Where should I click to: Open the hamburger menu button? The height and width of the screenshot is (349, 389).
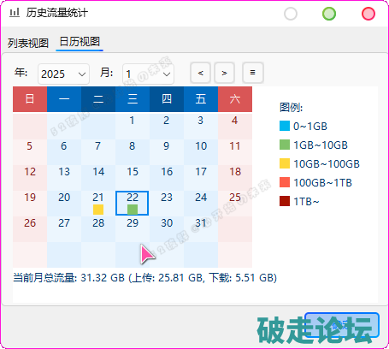[x=253, y=73]
